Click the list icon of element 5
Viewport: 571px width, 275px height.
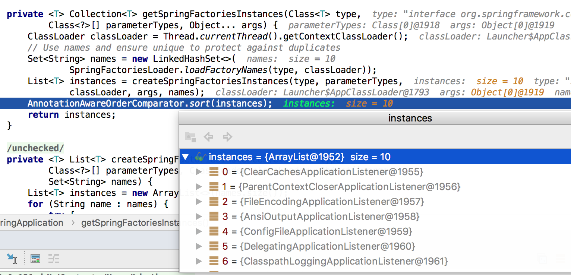click(x=214, y=246)
